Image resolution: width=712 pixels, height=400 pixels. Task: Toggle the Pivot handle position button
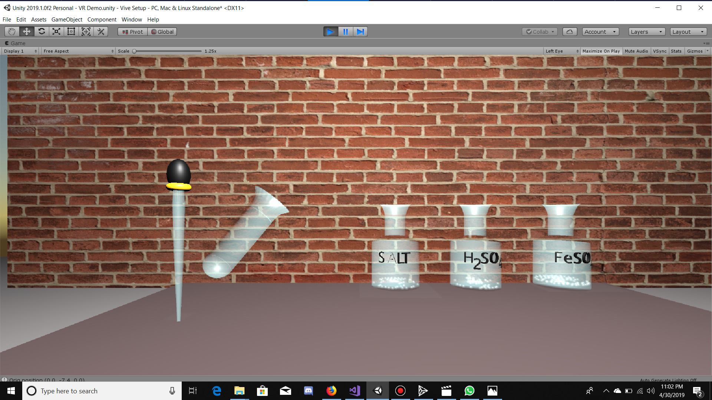(x=133, y=31)
